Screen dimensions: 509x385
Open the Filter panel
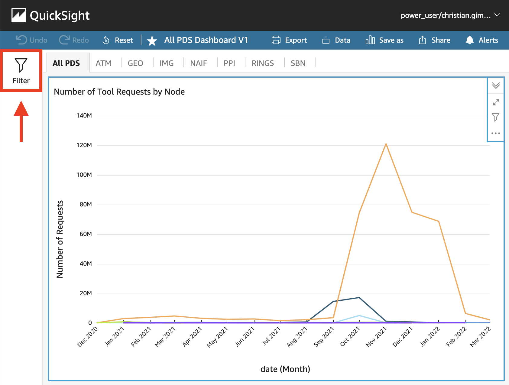[x=21, y=71]
